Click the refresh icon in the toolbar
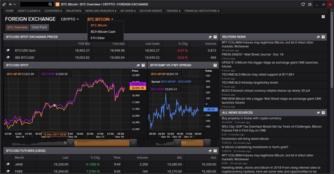Image resolution: width=334 pixels, height=174 pixels. click(303, 4)
